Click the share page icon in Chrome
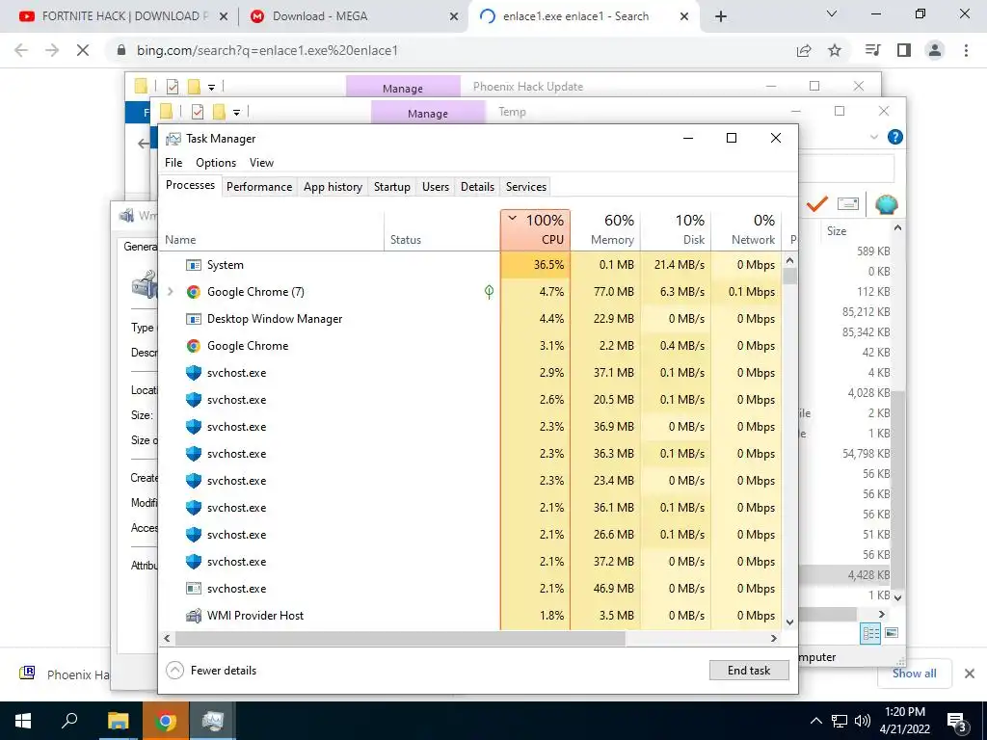The image size is (987, 740). (x=804, y=50)
